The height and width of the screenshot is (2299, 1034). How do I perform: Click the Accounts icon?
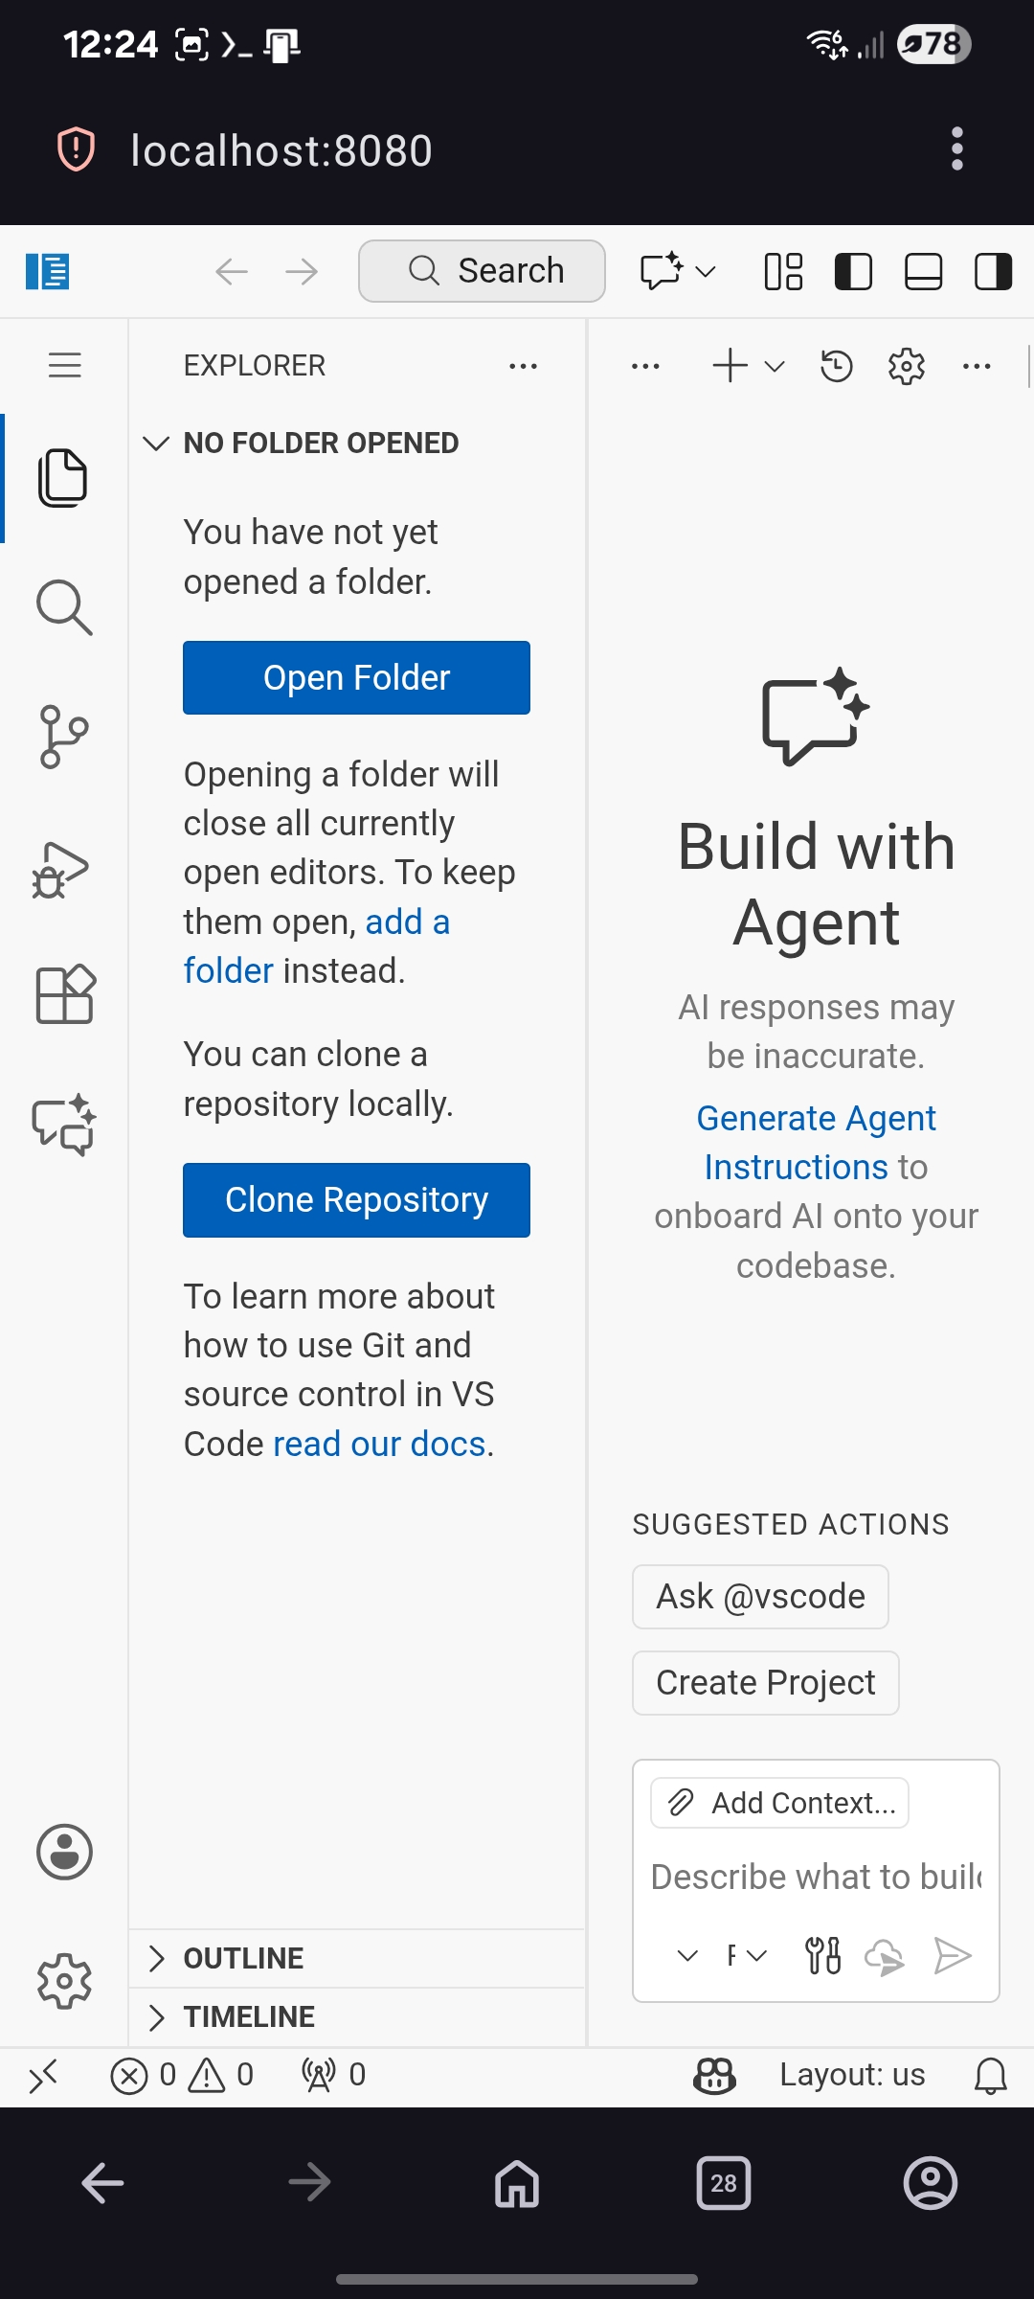63,1852
